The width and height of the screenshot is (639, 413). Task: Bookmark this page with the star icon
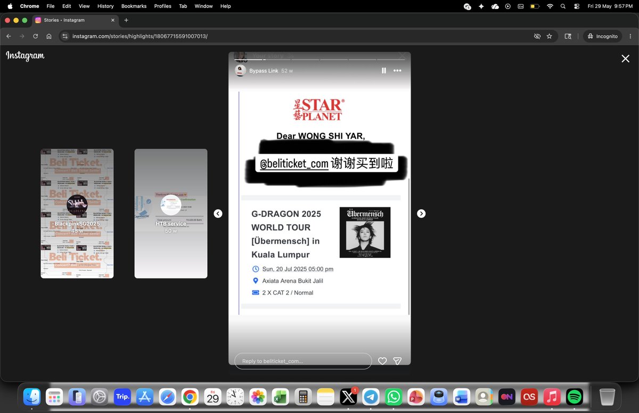pyautogui.click(x=550, y=36)
